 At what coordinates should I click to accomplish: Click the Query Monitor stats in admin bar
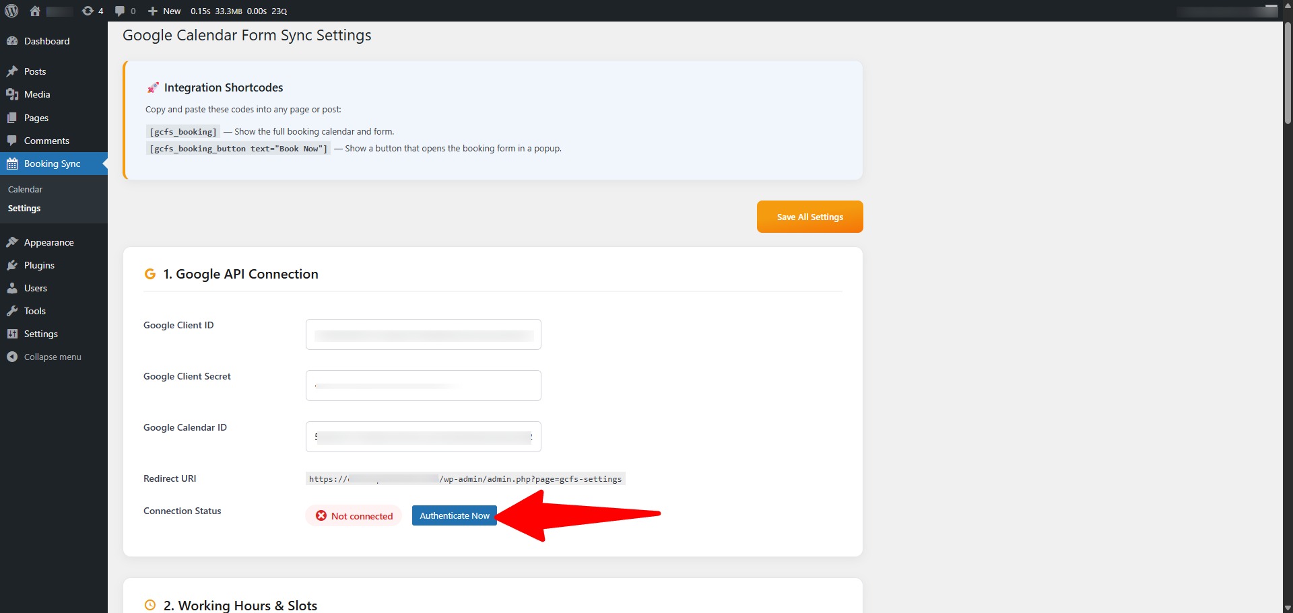tap(238, 11)
